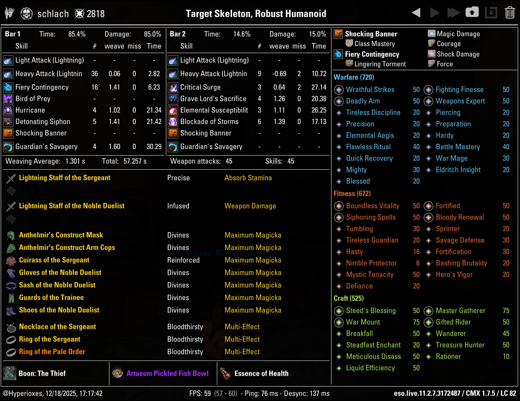This screenshot has height=401, width=520.
Task: Click the trash icon to delete this fight
Action: click(510, 12)
